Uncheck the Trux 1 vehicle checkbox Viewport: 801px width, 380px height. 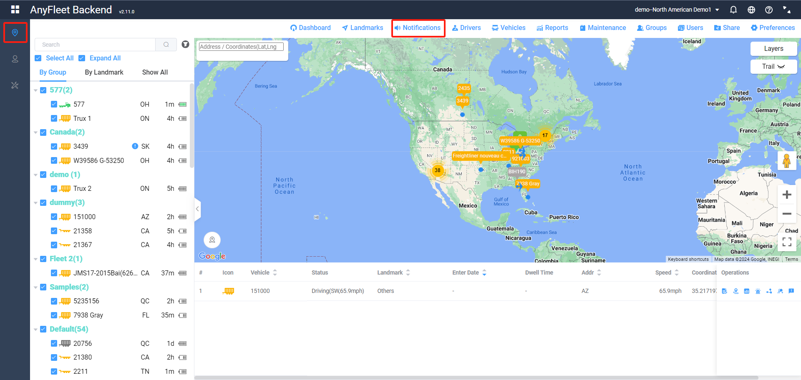point(54,118)
